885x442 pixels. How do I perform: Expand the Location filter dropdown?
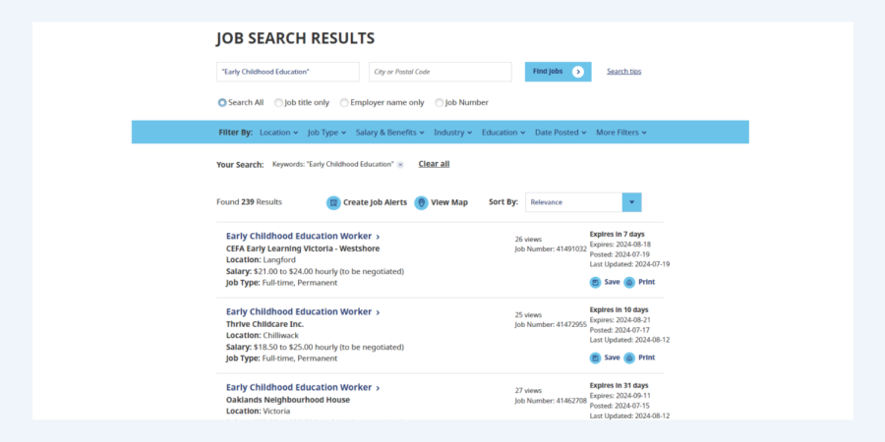(x=279, y=133)
